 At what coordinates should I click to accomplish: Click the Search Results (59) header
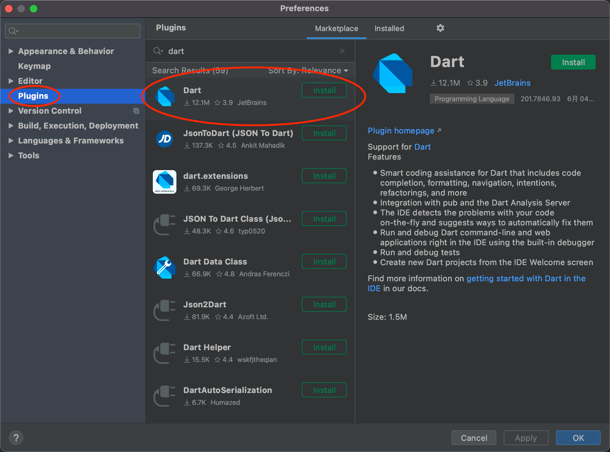pos(190,70)
